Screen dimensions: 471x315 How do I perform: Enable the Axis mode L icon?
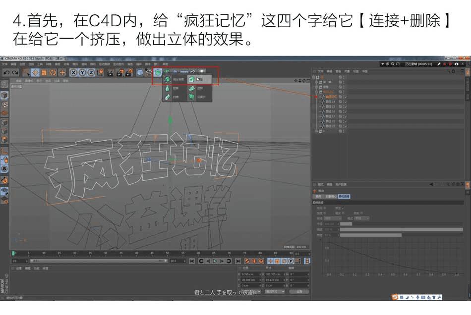coord(4,151)
